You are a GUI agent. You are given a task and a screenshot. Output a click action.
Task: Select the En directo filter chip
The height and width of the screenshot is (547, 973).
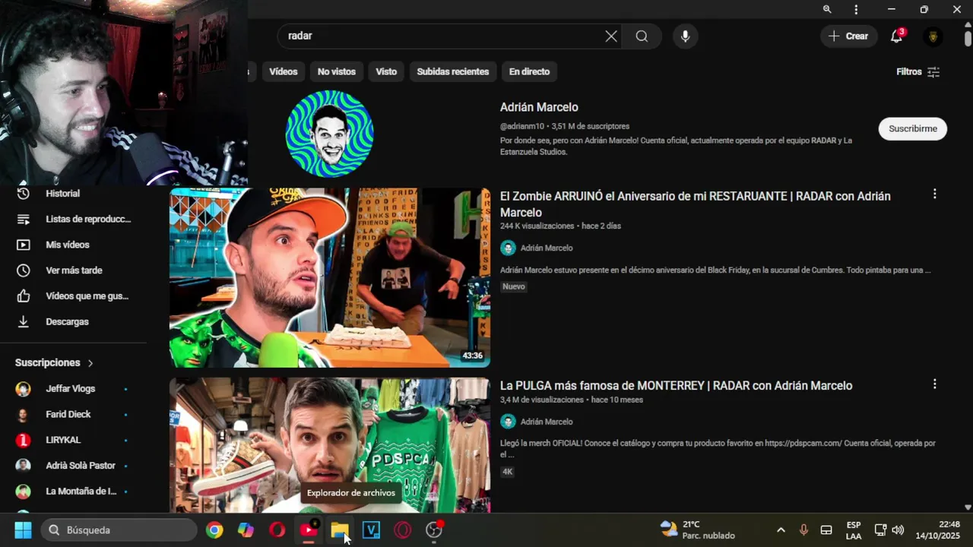pos(529,71)
